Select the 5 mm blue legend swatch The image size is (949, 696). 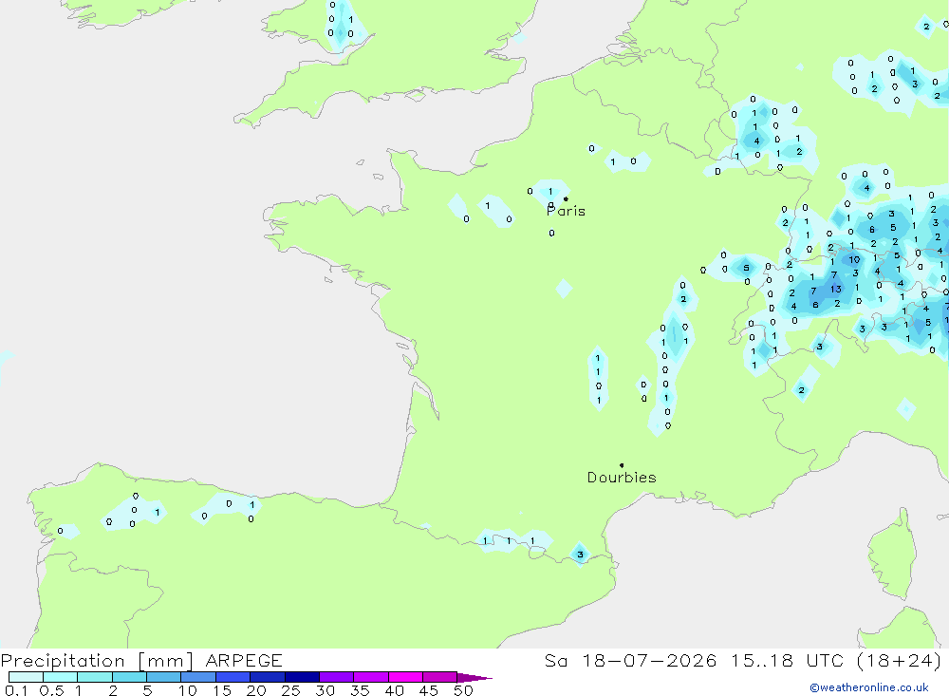[163, 677]
